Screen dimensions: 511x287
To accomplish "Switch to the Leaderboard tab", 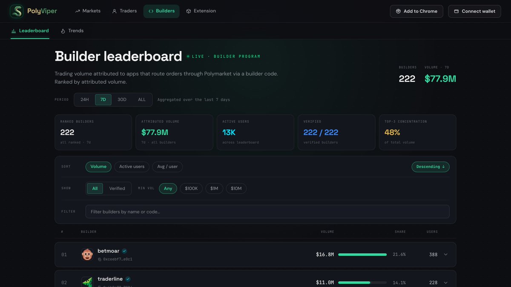I will (x=30, y=31).
